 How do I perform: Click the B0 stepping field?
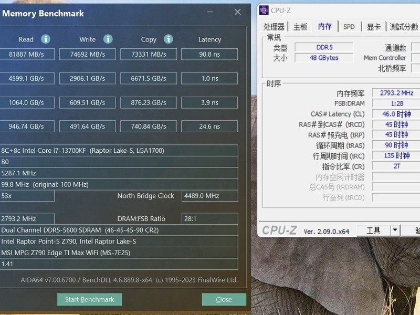[x=119, y=162]
